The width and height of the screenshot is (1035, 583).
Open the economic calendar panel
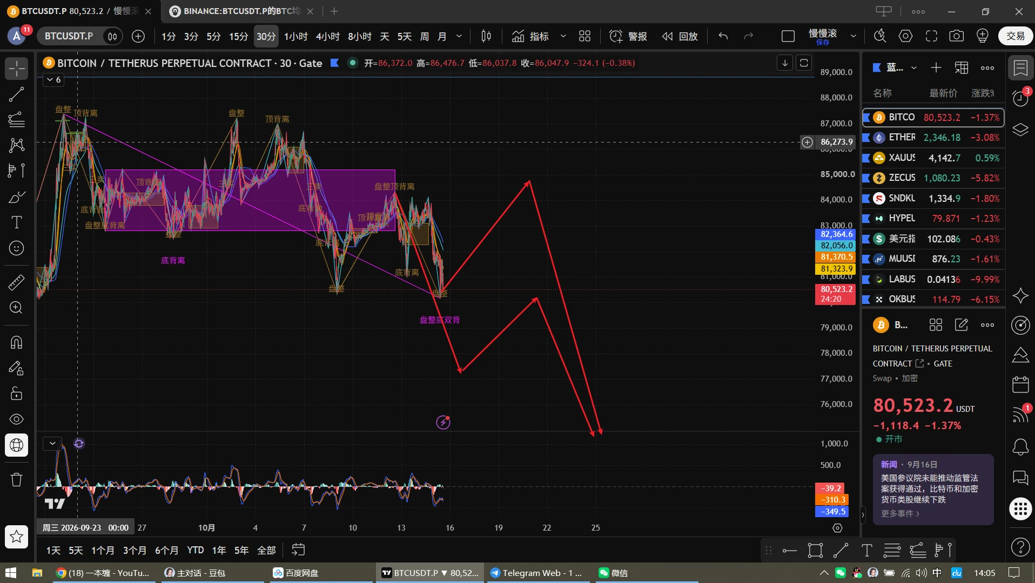point(1020,385)
